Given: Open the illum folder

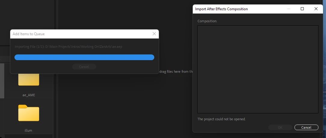Looking at the screenshot, I should click(29, 113).
